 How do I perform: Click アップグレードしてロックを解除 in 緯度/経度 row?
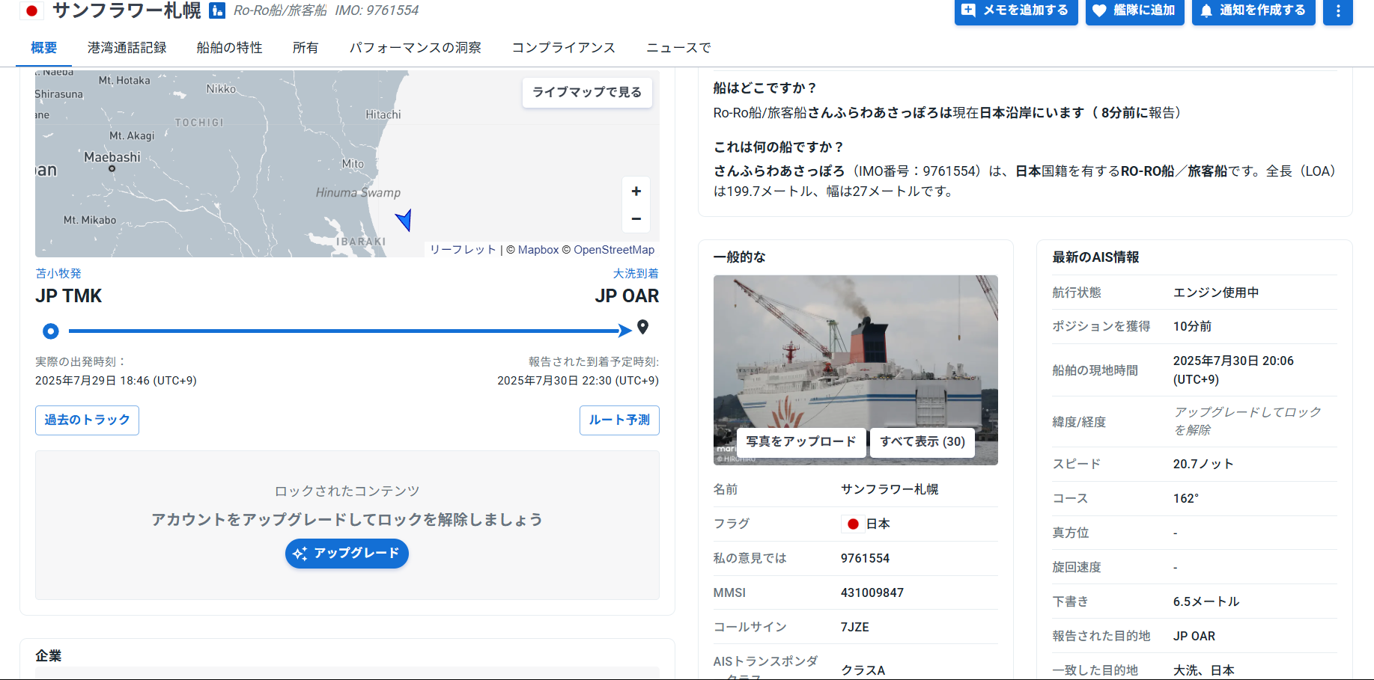[x=1247, y=421]
